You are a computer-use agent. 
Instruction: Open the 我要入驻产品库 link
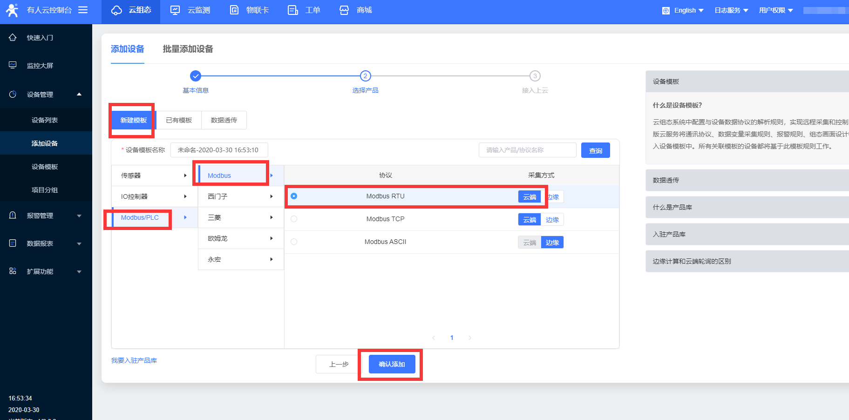point(134,360)
